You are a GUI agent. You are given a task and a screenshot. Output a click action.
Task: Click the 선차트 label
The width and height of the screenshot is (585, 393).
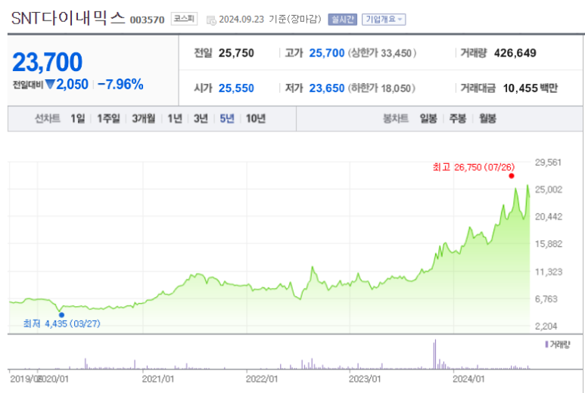[48, 119]
